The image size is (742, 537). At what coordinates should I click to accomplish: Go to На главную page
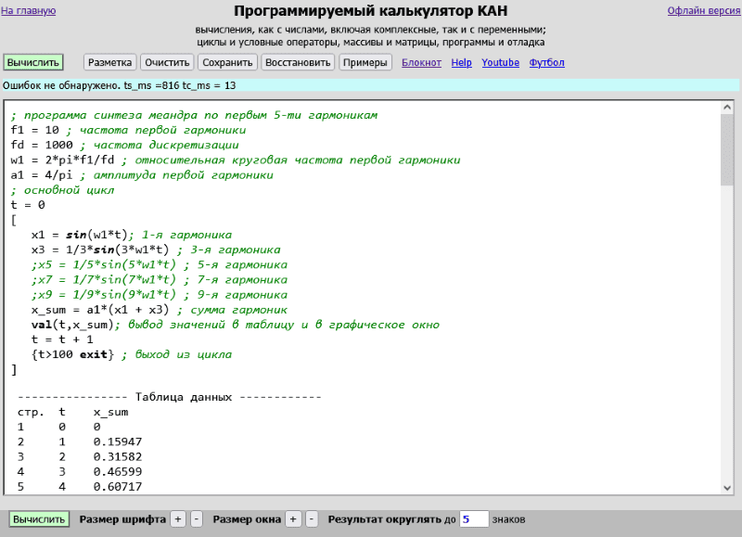click(x=29, y=11)
